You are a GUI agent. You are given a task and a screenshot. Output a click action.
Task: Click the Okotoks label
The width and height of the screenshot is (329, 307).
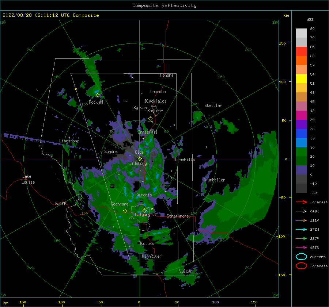pos(146,243)
